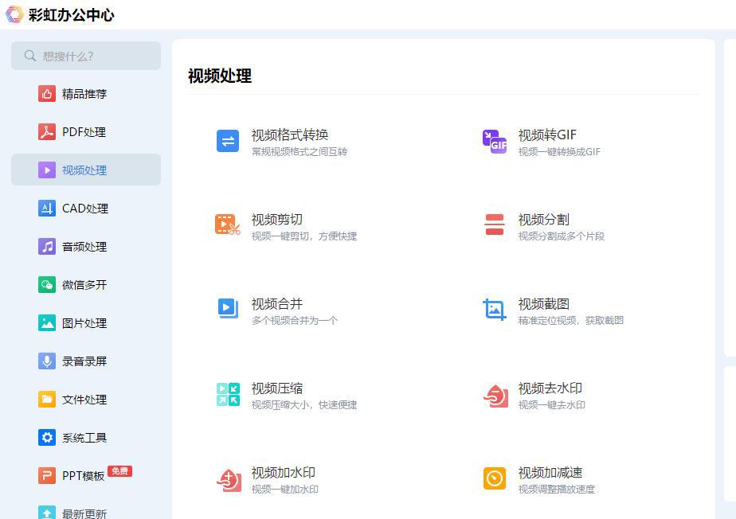This screenshot has height=519, width=736.
Task: Choose 系统工具 from the sidebar
Action: [84, 437]
